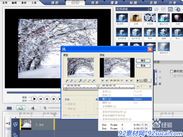Zoom out the dialog keyframe timeline (minus)
183x137 pixels.
(138, 86)
